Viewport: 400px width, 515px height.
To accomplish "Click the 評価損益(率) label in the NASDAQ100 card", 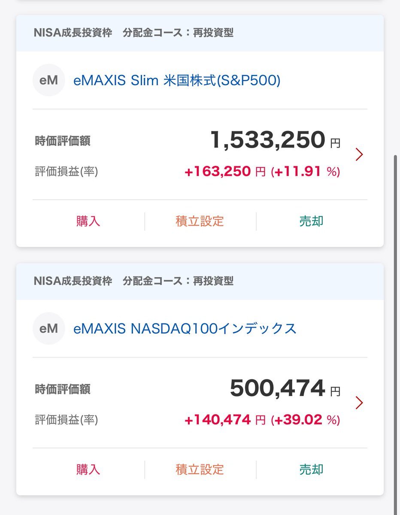I will (67, 420).
